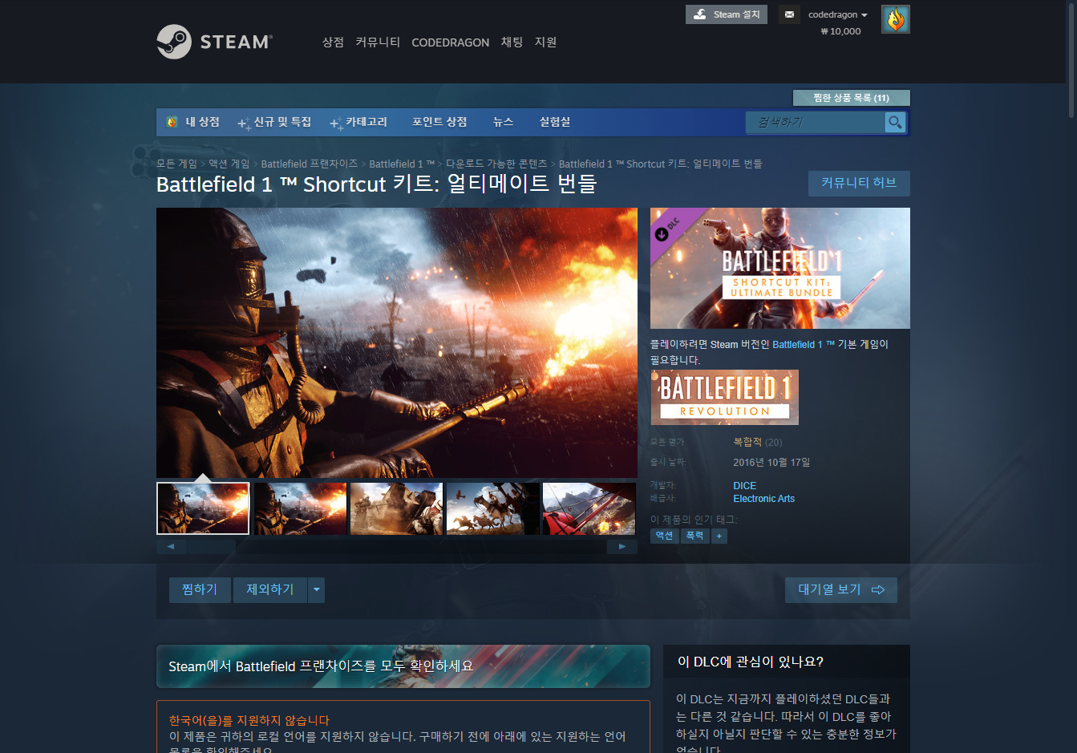Screen dimensions: 1077x753
Task: Open the mail envelope notifications icon
Action: point(789,14)
